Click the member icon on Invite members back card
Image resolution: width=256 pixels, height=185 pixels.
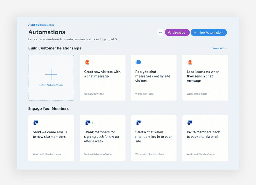[189, 122]
